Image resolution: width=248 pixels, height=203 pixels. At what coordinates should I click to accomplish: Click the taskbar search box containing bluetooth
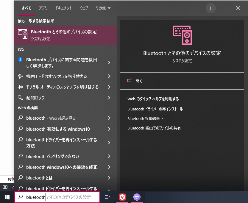pyautogui.click(x=57, y=197)
